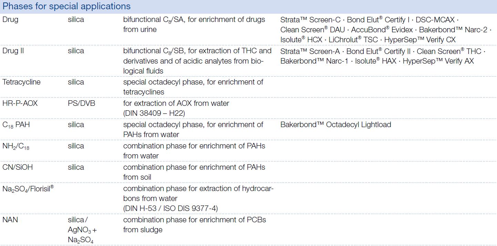Select the "Tetracycline" row label
497x246 pixels.
click(x=21, y=82)
